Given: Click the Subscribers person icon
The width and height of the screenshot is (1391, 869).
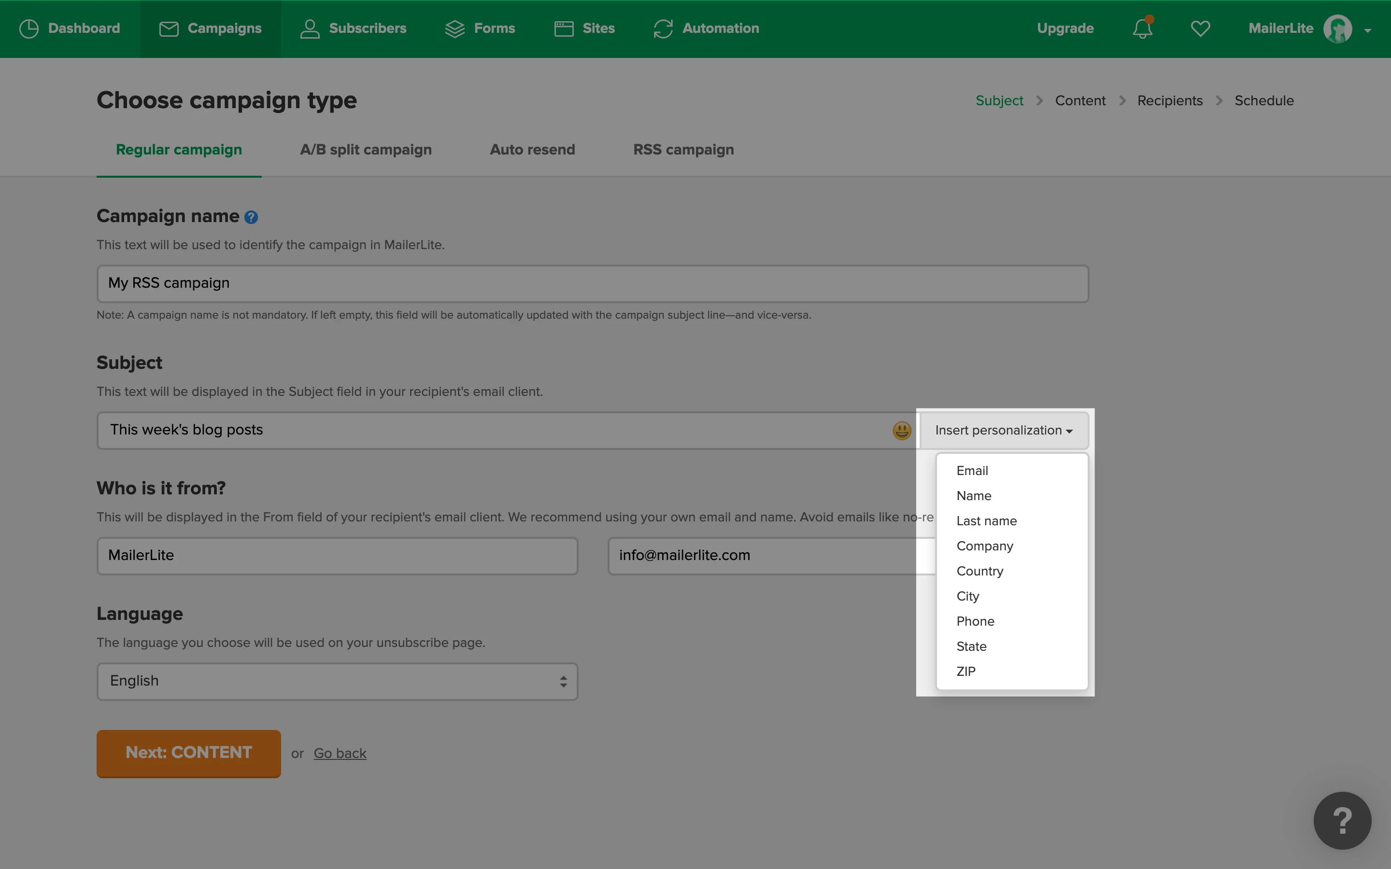Looking at the screenshot, I should pyautogui.click(x=310, y=29).
